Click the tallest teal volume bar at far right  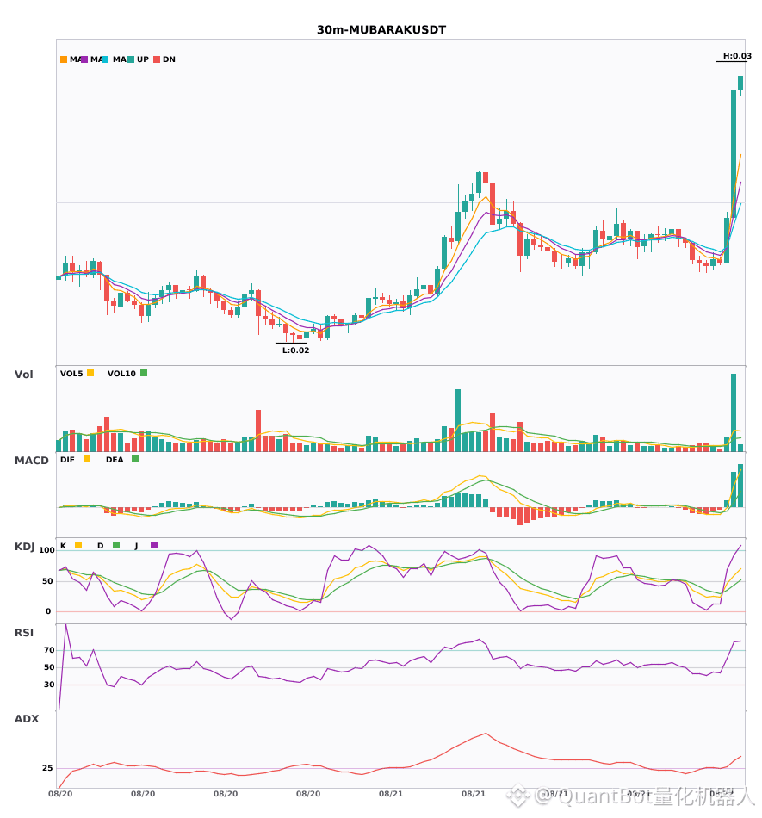734,412
